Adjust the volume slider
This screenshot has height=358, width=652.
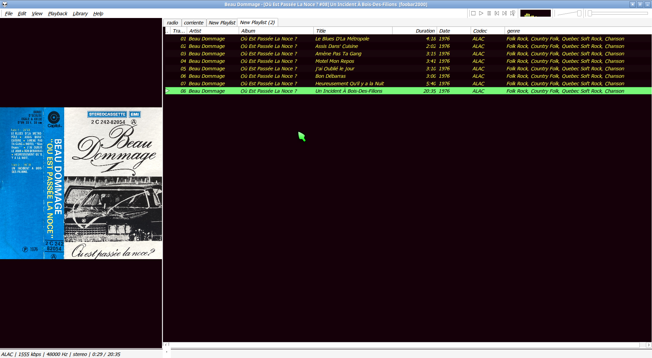point(569,13)
